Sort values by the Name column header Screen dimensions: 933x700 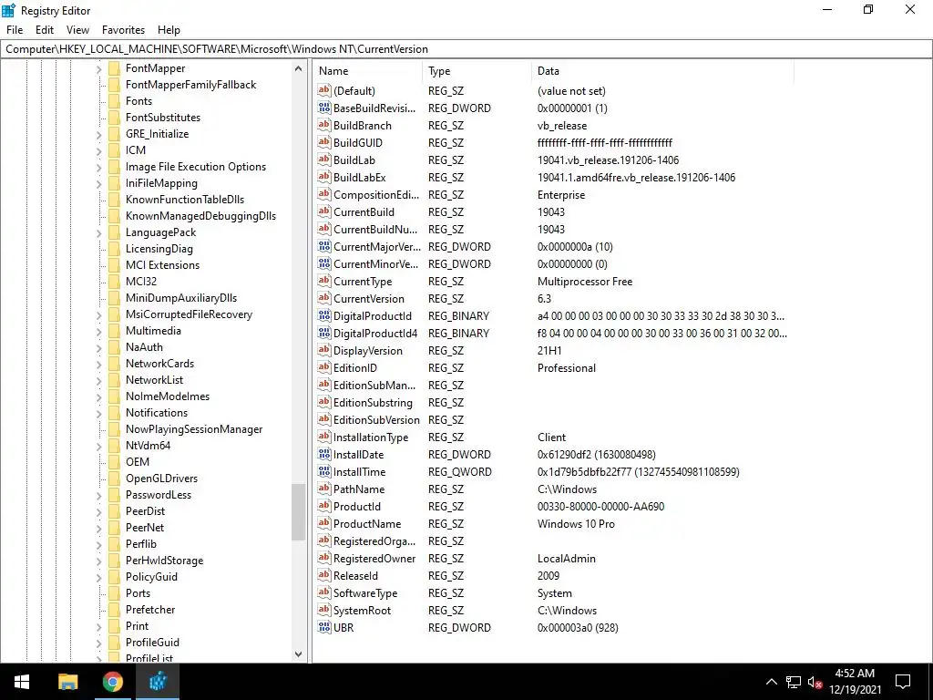(368, 71)
